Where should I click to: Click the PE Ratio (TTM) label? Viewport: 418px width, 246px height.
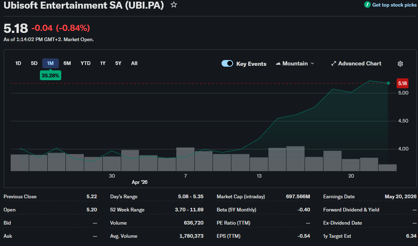click(x=233, y=223)
